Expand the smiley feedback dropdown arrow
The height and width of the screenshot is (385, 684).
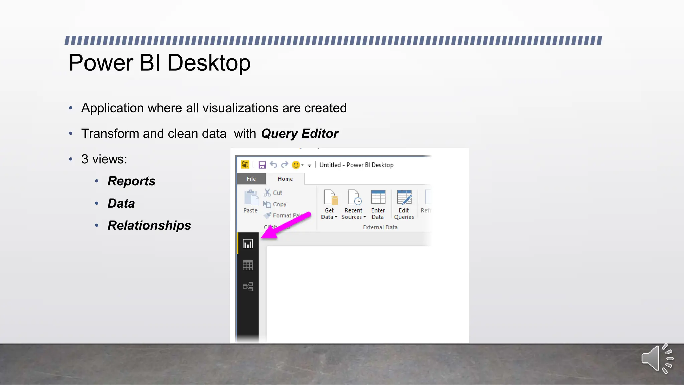[302, 165]
